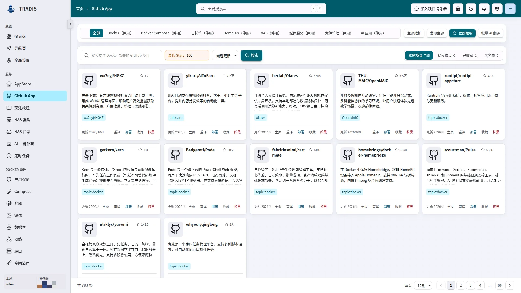Click the global search field
This screenshot has height=293, width=521.
[261, 9]
